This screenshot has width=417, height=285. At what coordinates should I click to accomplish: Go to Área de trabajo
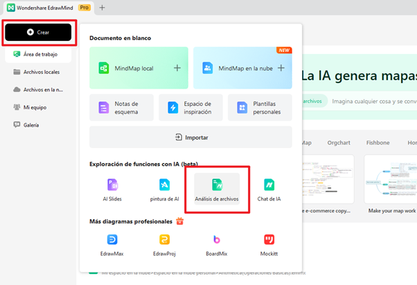pyautogui.click(x=39, y=54)
